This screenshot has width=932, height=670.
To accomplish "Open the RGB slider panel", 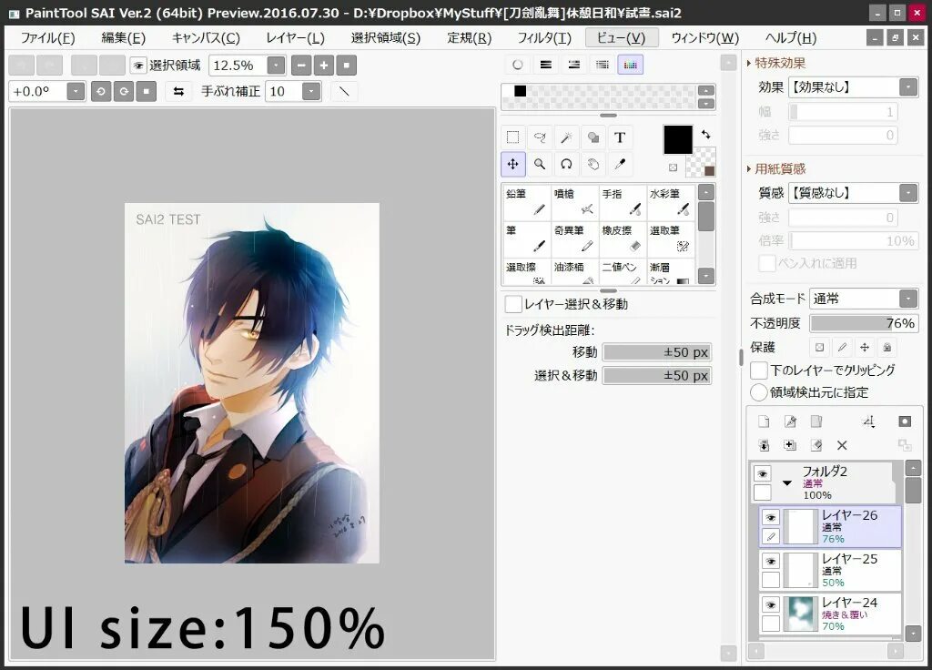I will (x=546, y=65).
